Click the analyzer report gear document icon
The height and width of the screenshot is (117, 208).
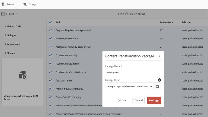tap(23, 75)
